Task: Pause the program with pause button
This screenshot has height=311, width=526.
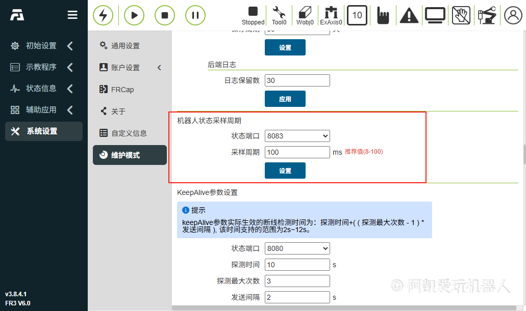Action: pyautogui.click(x=195, y=15)
